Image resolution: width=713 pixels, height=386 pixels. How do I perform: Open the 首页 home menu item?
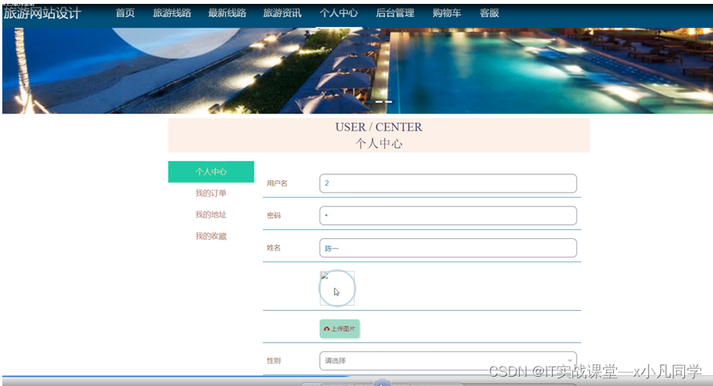point(125,13)
